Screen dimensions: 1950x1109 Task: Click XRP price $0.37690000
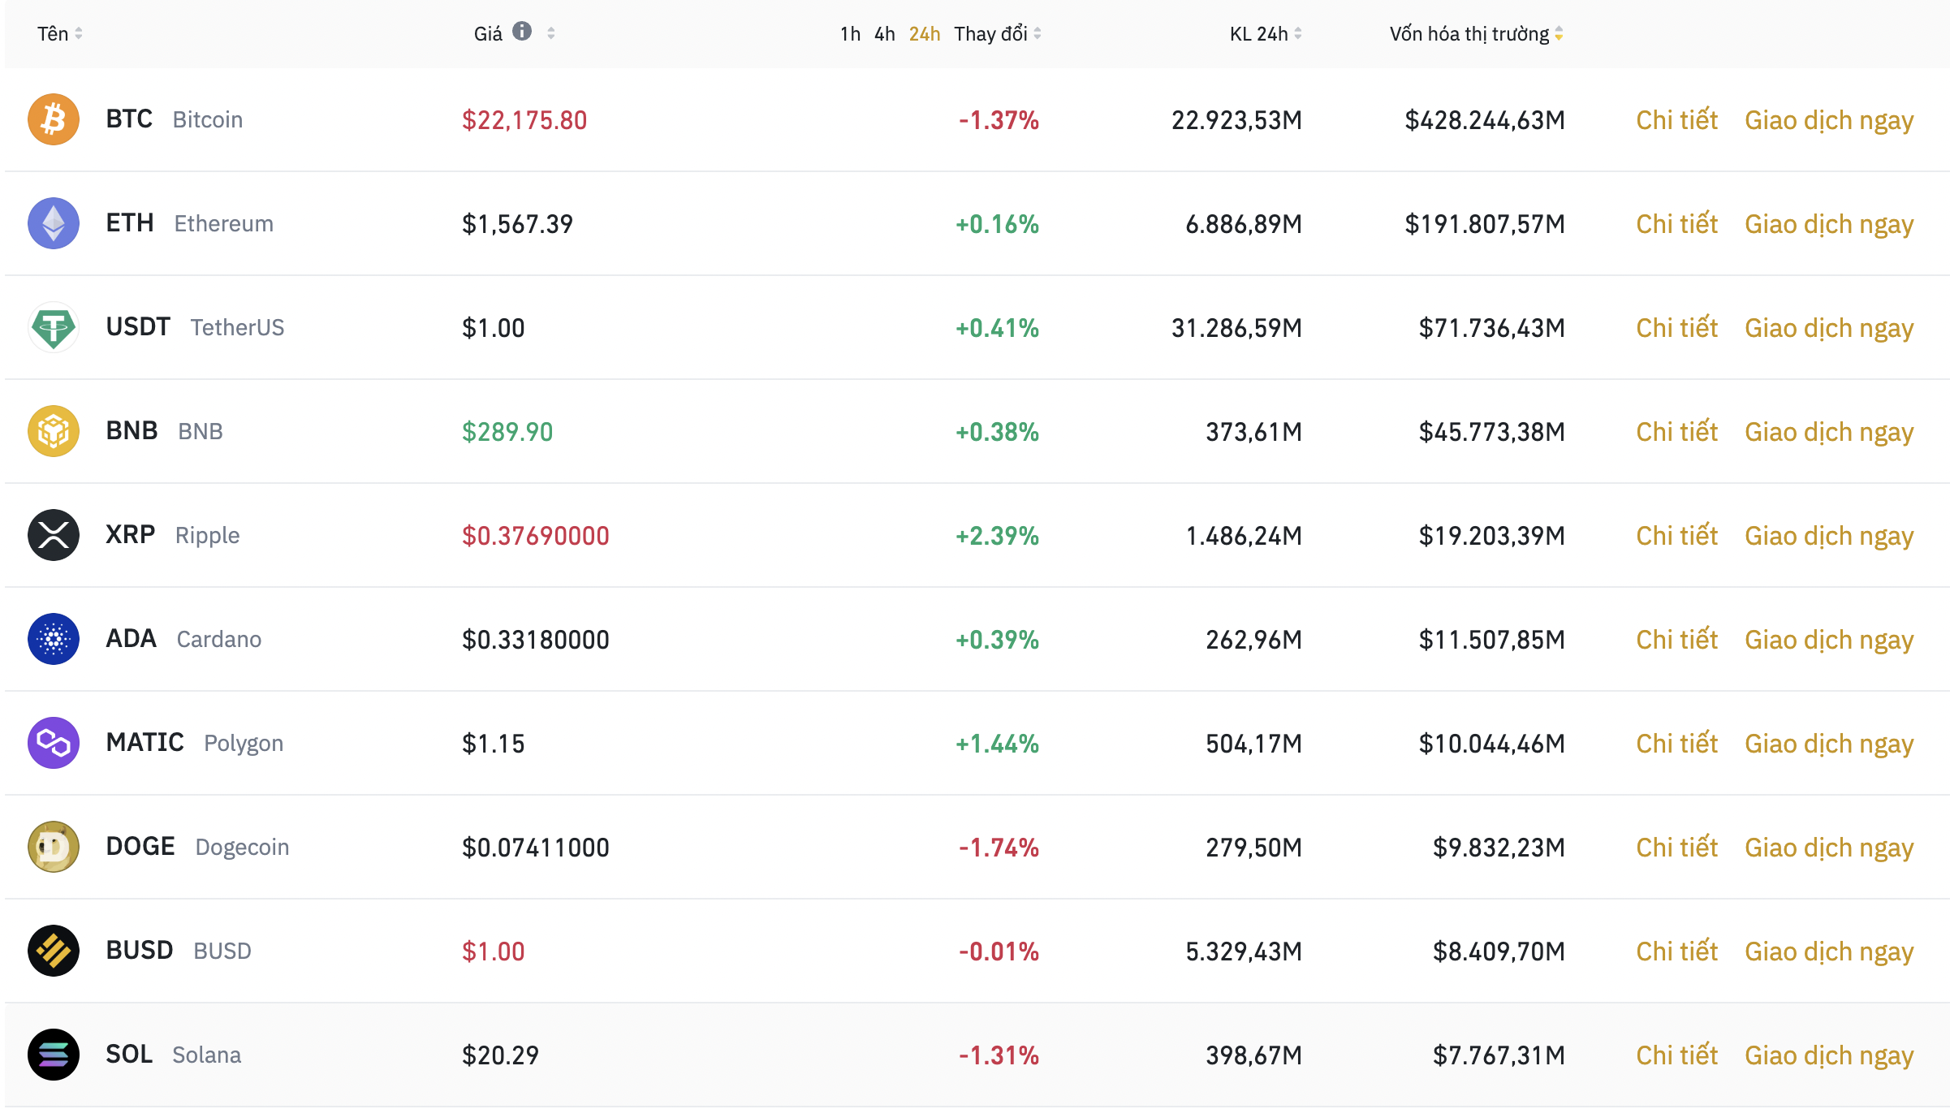coord(536,536)
